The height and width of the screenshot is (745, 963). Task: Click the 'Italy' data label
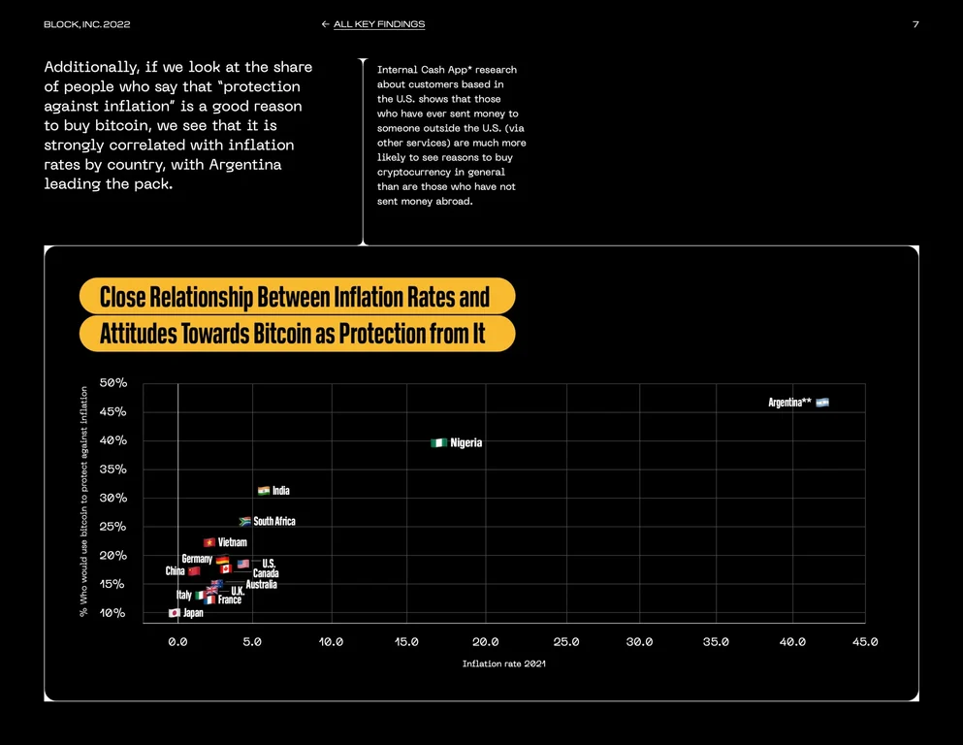click(x=184, y=596)
